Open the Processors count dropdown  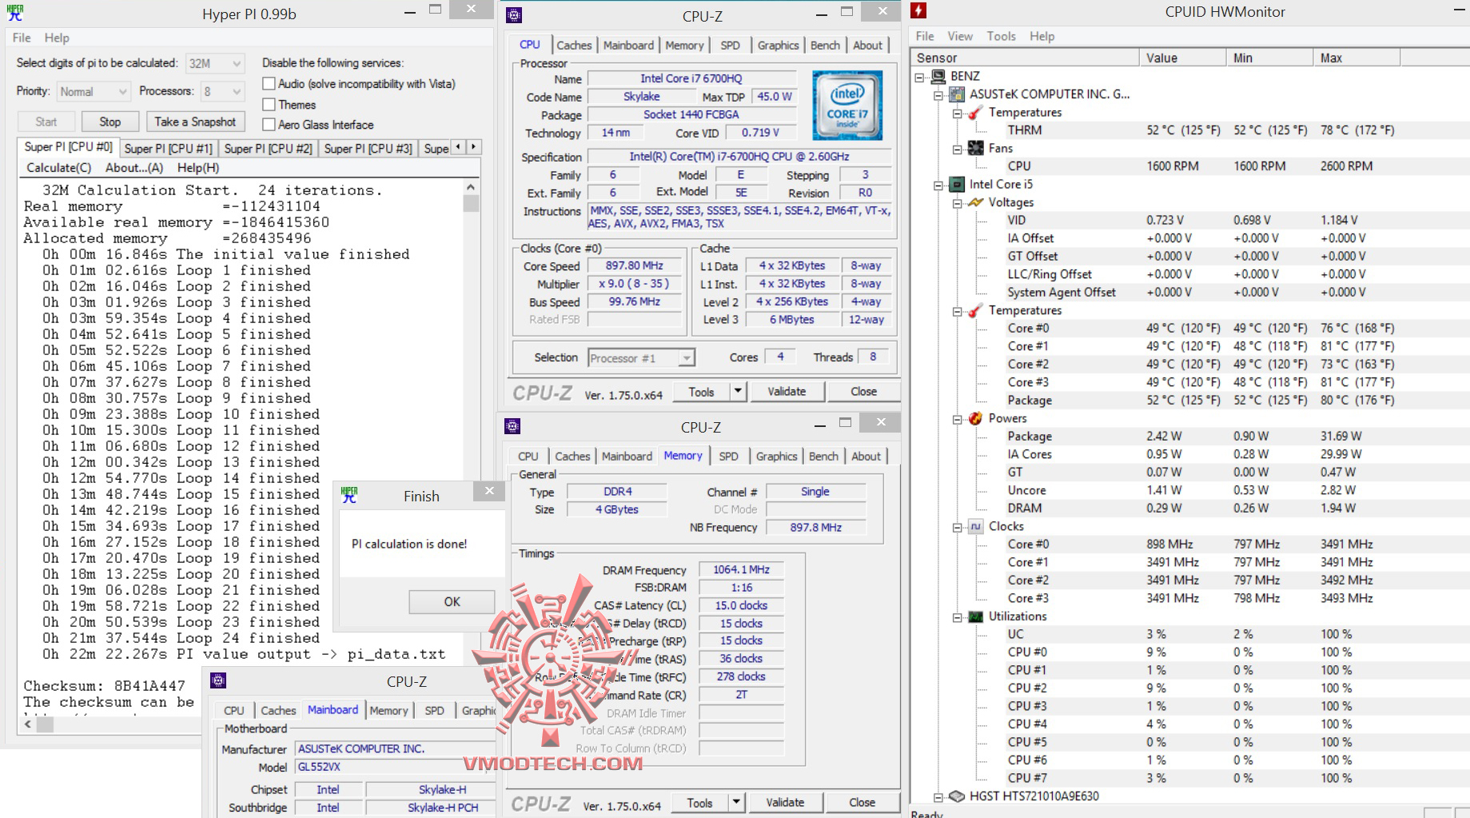[222, 92]
